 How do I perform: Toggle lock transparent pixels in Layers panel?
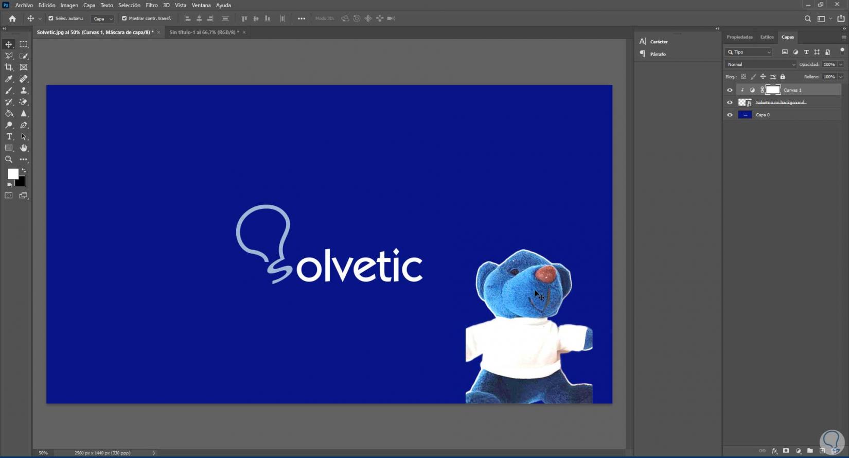(744, 77)
